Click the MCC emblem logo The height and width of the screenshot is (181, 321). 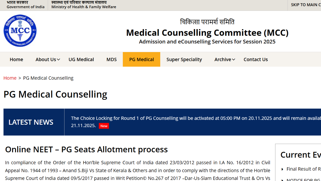(20, 31)
